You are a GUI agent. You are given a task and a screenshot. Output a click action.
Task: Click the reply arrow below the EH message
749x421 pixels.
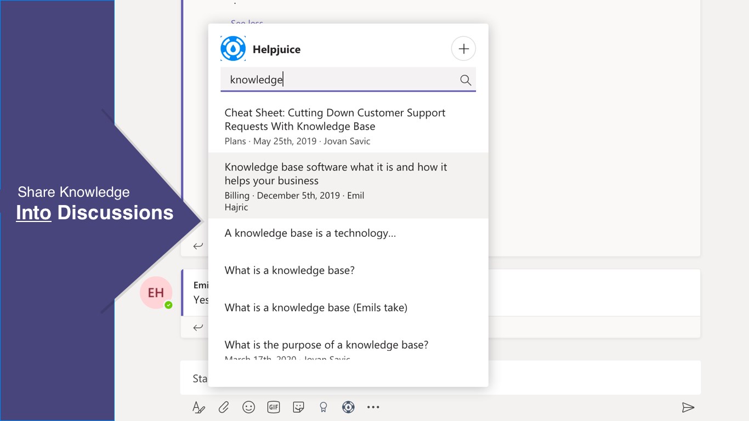[x=198, y=328]
